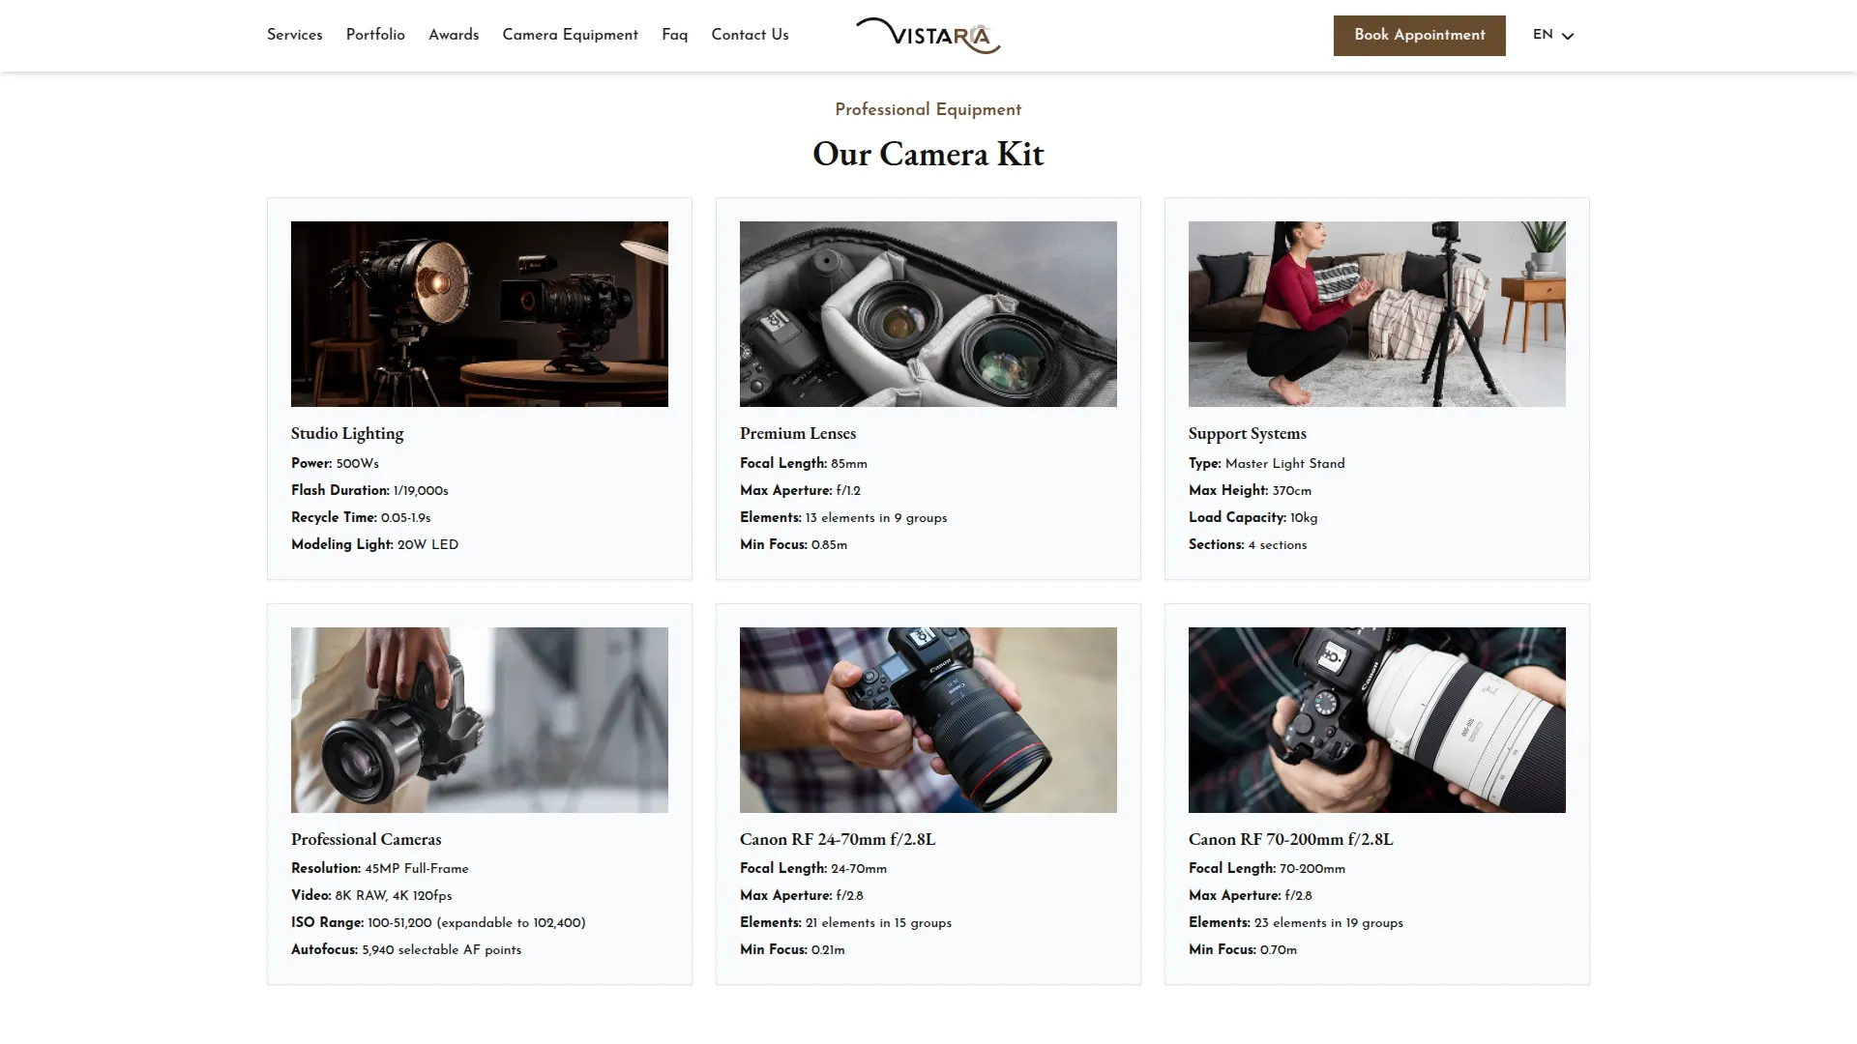Click the Vistara logo
This screenshot has height=1044, width=1857.
tap(928, 36)
